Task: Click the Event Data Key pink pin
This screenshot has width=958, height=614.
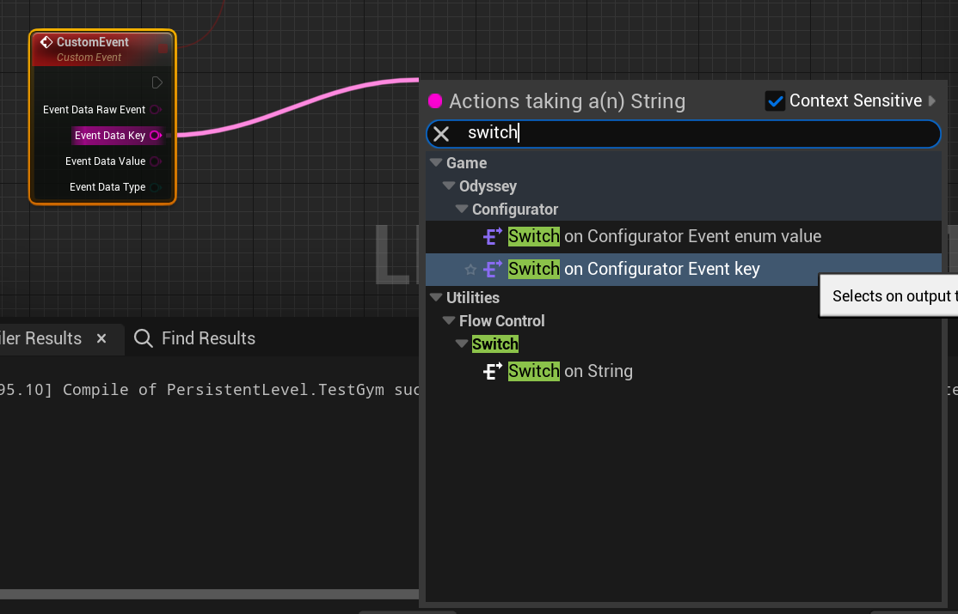Action: 155,136
